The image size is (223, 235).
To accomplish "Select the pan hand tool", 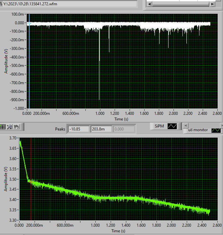I will (x=16, y=127).
